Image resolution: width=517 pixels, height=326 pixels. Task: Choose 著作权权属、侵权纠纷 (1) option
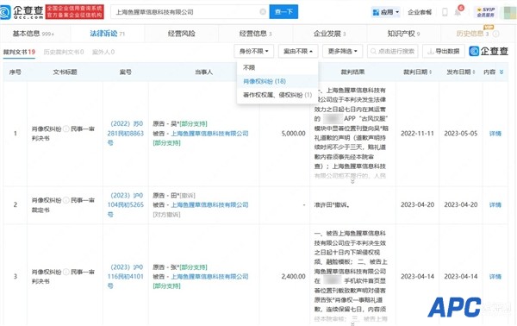[x=277, y=95]
